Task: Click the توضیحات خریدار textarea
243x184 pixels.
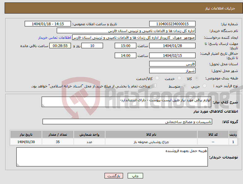Action: click(x=112, y=157)
